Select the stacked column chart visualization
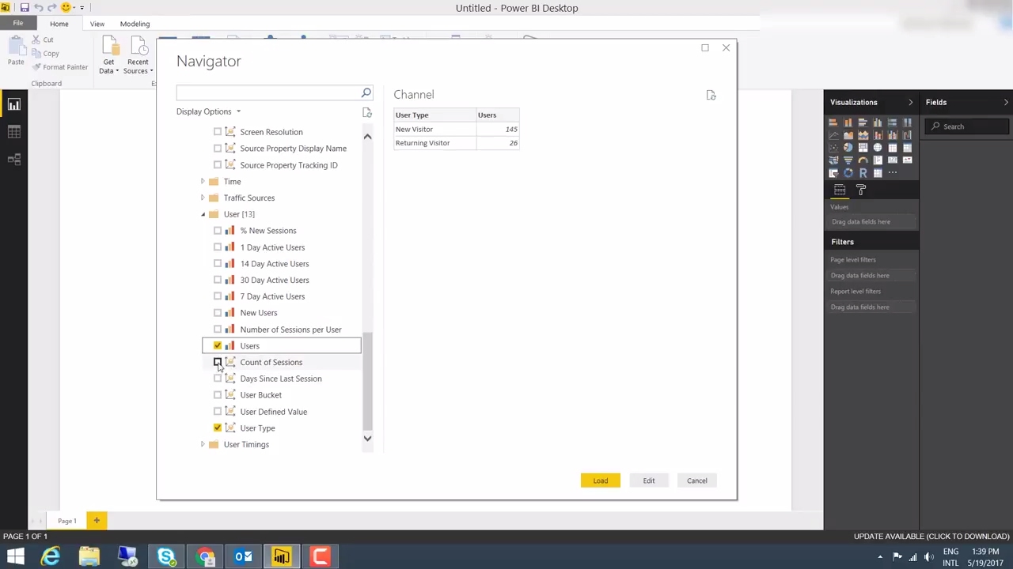This screenshot has height=569, width=1013. point(848,122)
